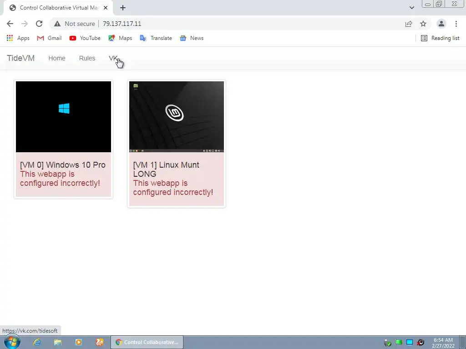466x349 pixels.
Task: Open Chrome's three-dot menu
Action: point(456,24)
